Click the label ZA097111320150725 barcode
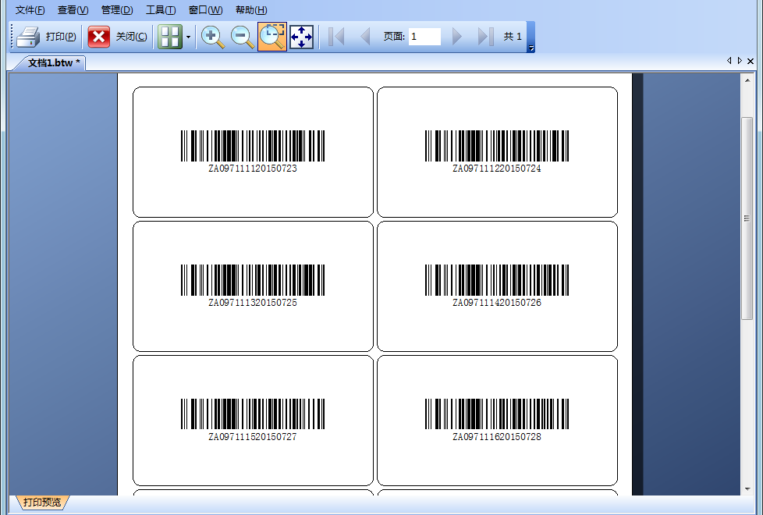Image resolution: width=763 pixels, height=515 pixels. 253,280
